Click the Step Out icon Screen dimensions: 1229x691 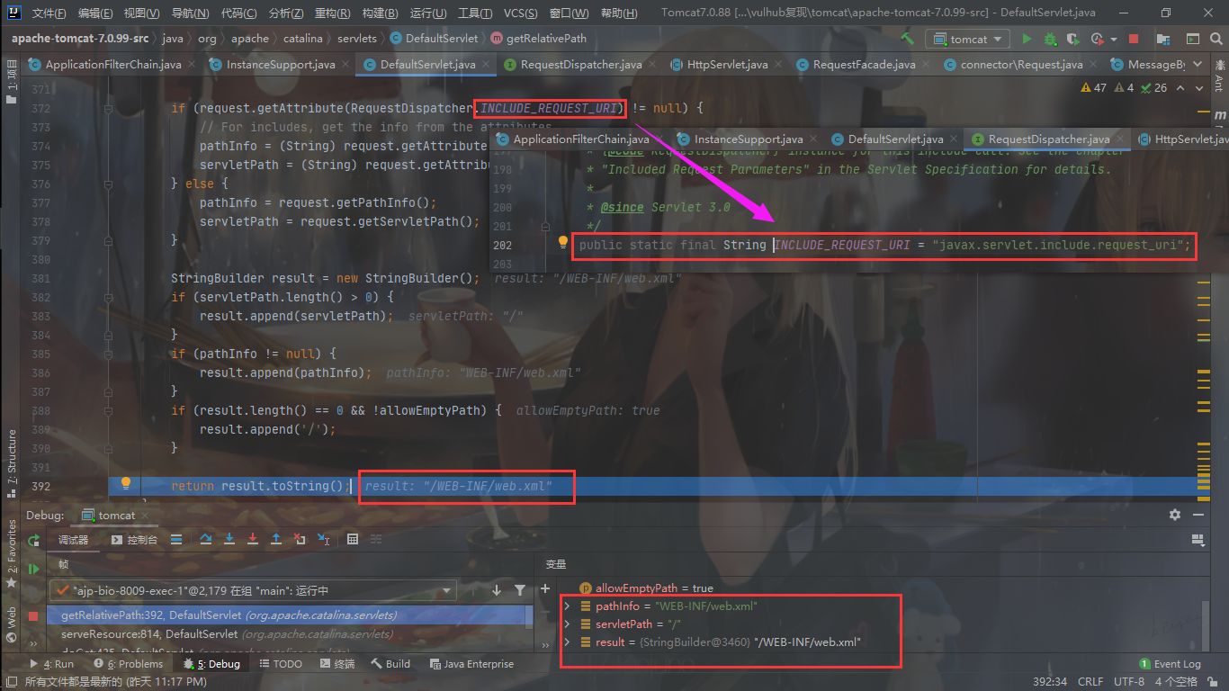click(x=276, y=539)
